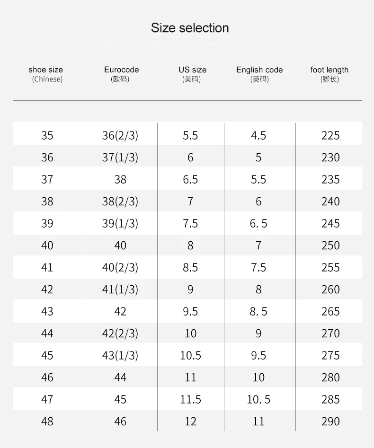The width and height of the screenshot is (374, 448).
Task: Click the Size selection heading
Action: pyautogui.click(x=190, y=28)
